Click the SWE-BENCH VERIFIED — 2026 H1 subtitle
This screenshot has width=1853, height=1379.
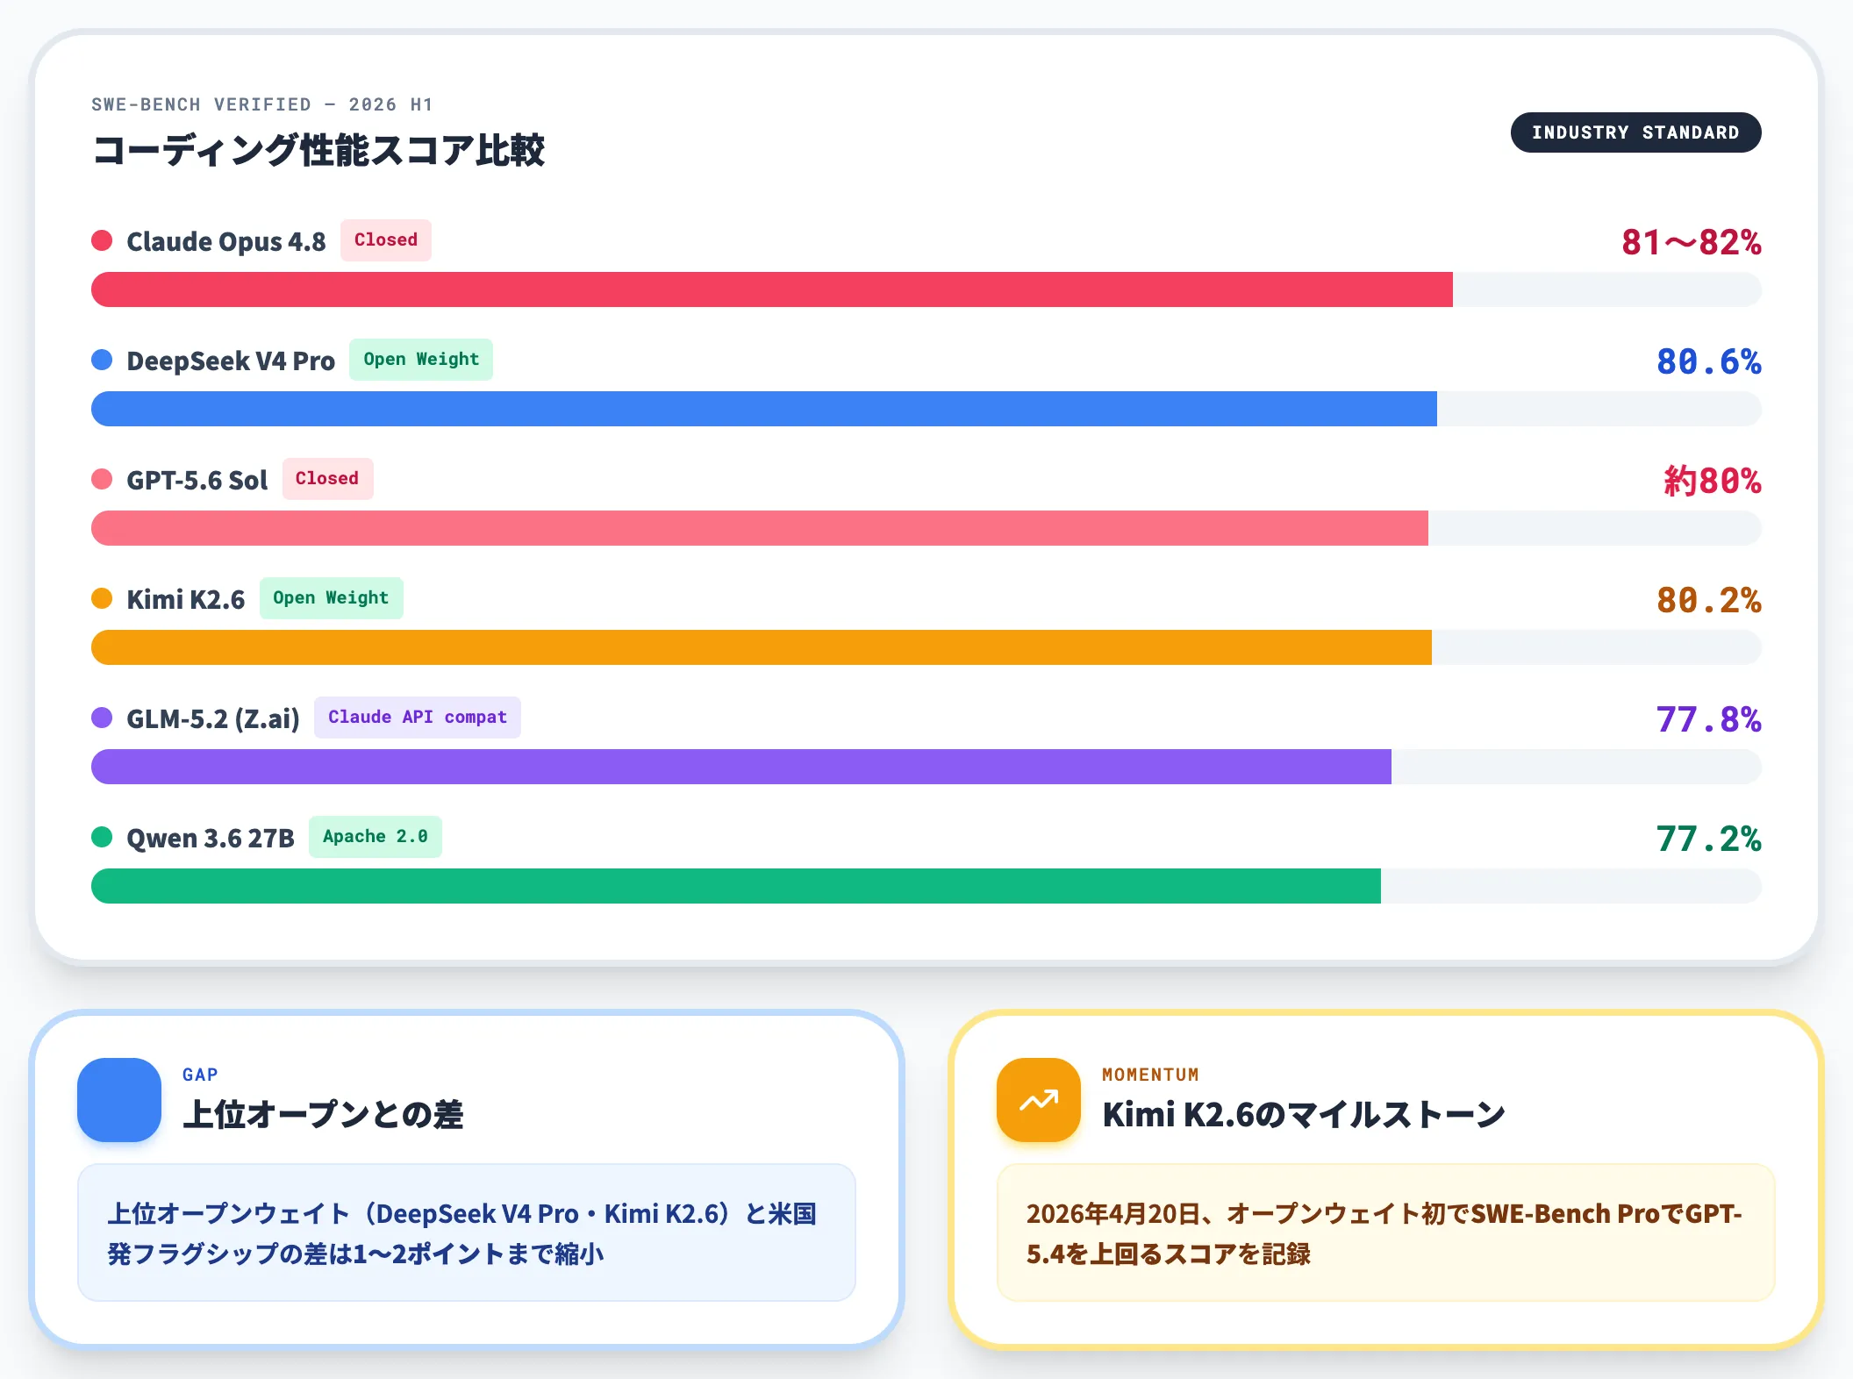pyautogui.click(x=262, y=104)
